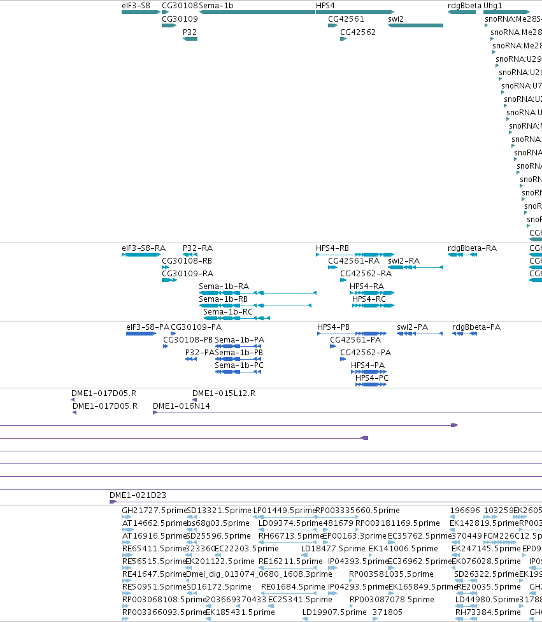Open the 'CG42562-PA' CDS label

[x=366, y=352]
